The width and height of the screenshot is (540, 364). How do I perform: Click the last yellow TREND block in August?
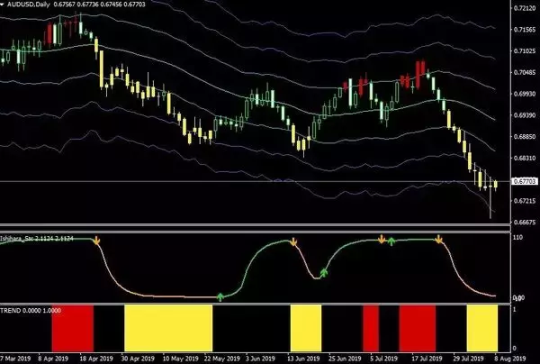[x=481, y=327]
